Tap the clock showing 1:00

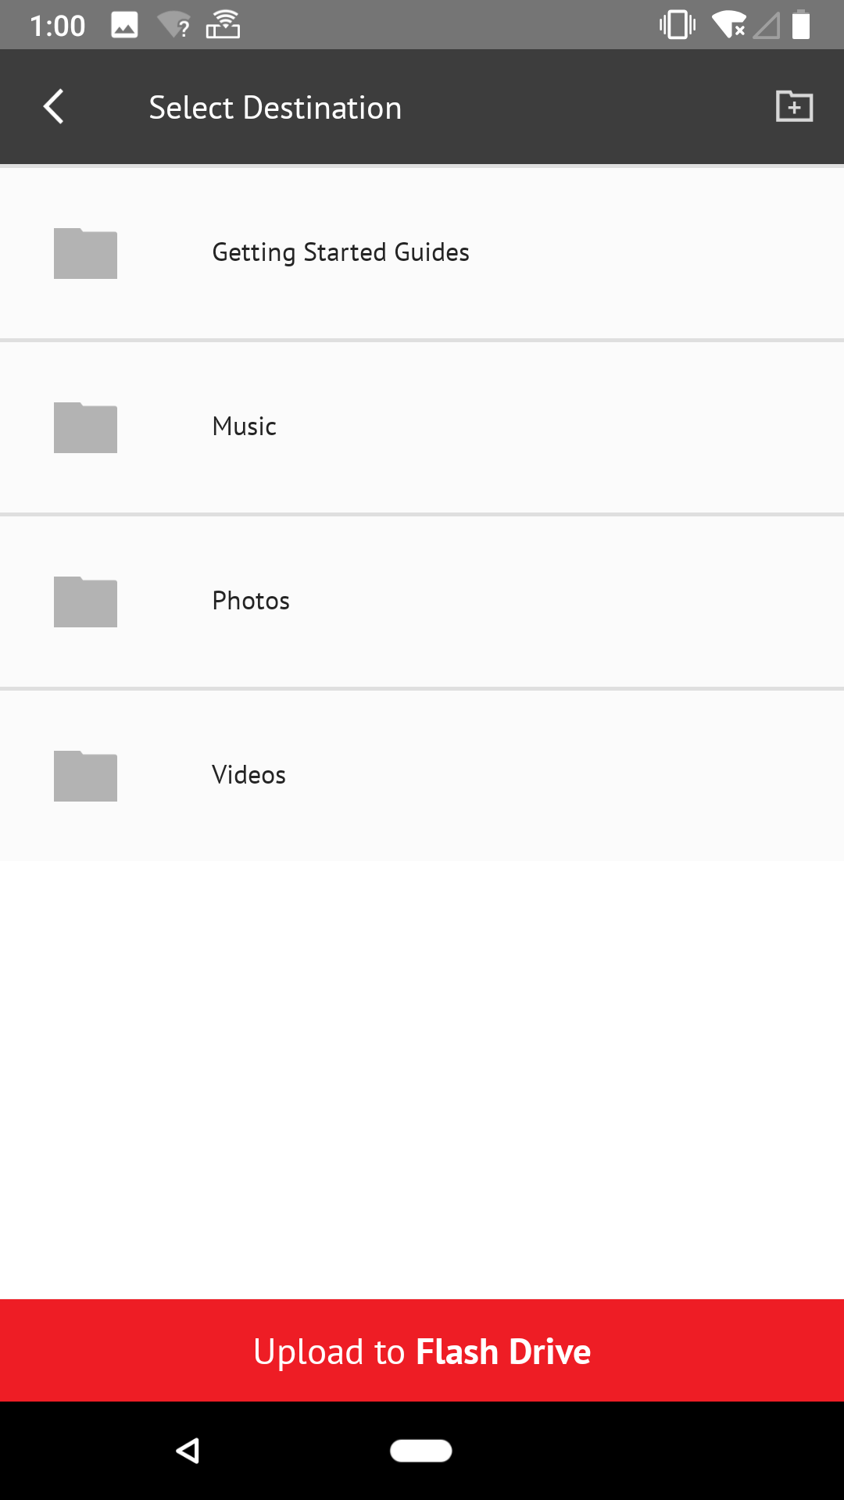tap(57, 26)
